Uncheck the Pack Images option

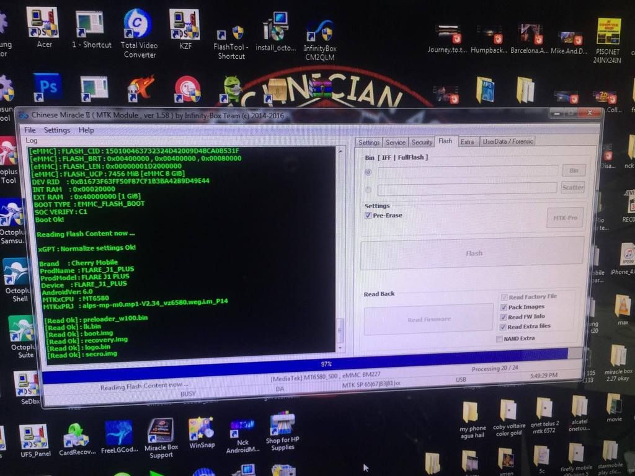[x=504, y=307]
